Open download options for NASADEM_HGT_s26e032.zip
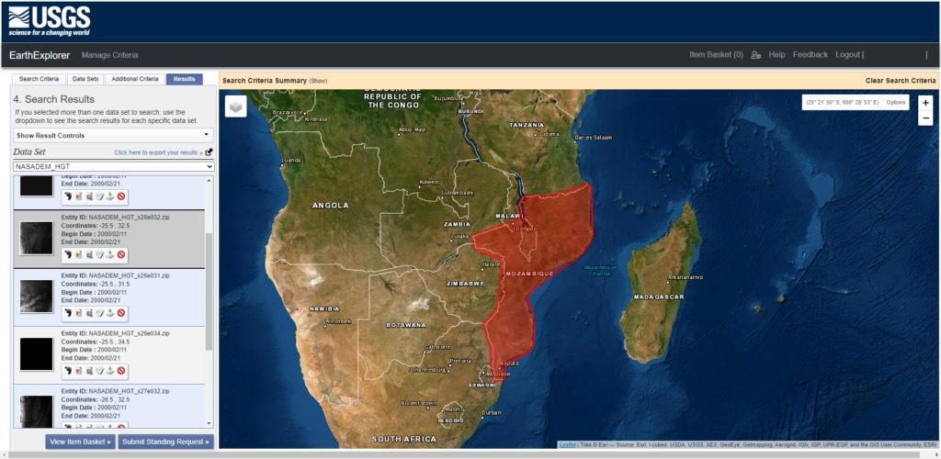 click(110, 254)
